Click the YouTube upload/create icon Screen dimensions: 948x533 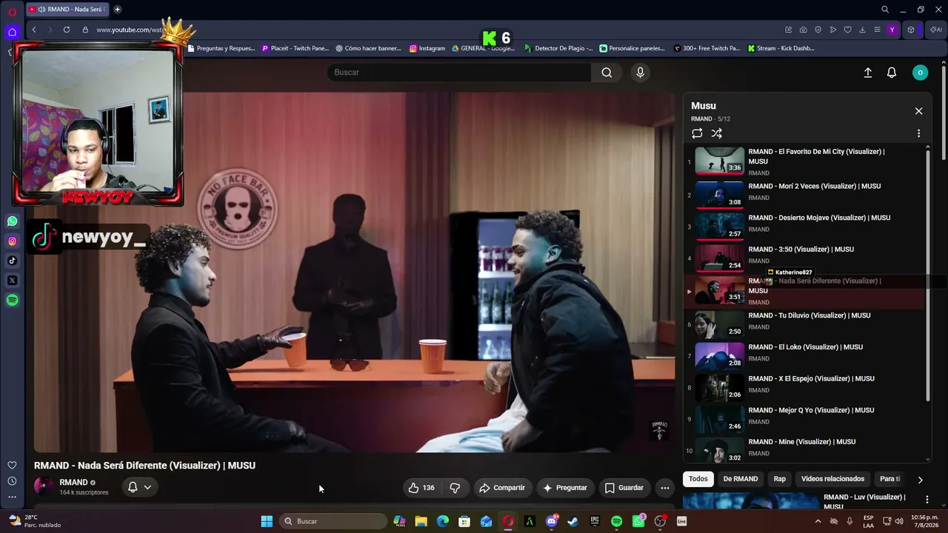click(x=868, y=73)
